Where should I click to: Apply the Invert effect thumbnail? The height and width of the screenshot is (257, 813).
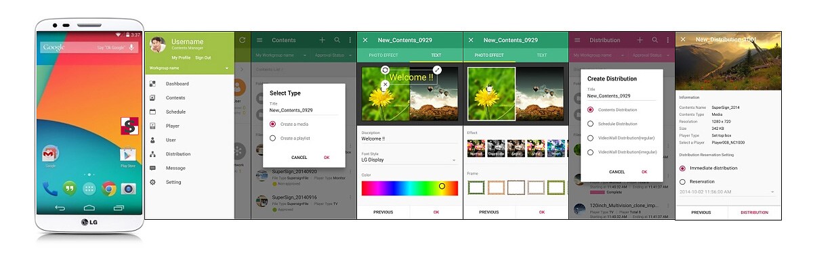tap(556, 147)
